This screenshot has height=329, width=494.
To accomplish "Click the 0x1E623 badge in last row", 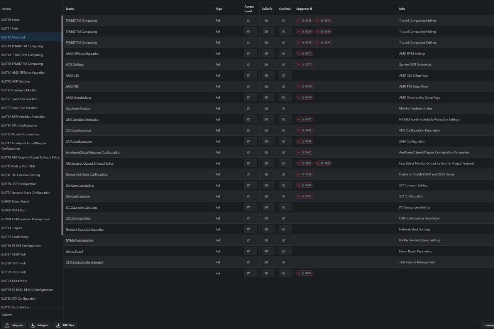I will coord(305,273).
